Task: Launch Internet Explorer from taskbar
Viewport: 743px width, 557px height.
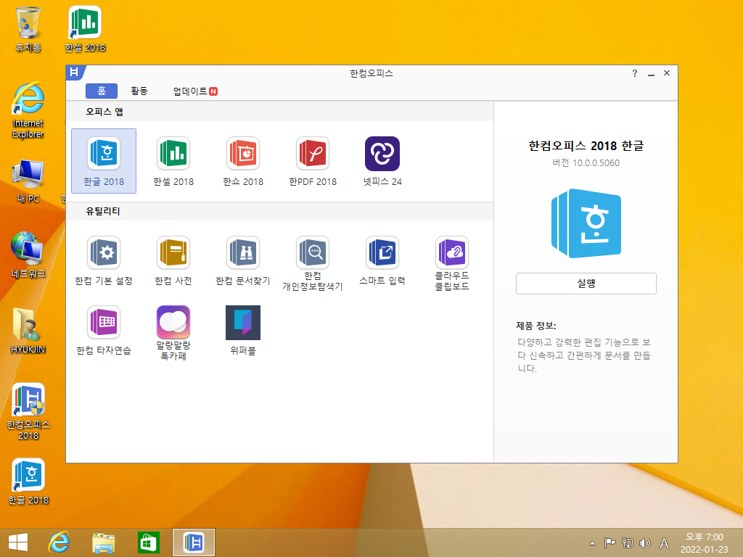Action: pos(59,542)
